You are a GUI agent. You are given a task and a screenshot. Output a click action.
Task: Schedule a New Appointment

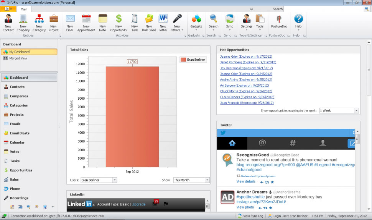click(x=86, y=23)
